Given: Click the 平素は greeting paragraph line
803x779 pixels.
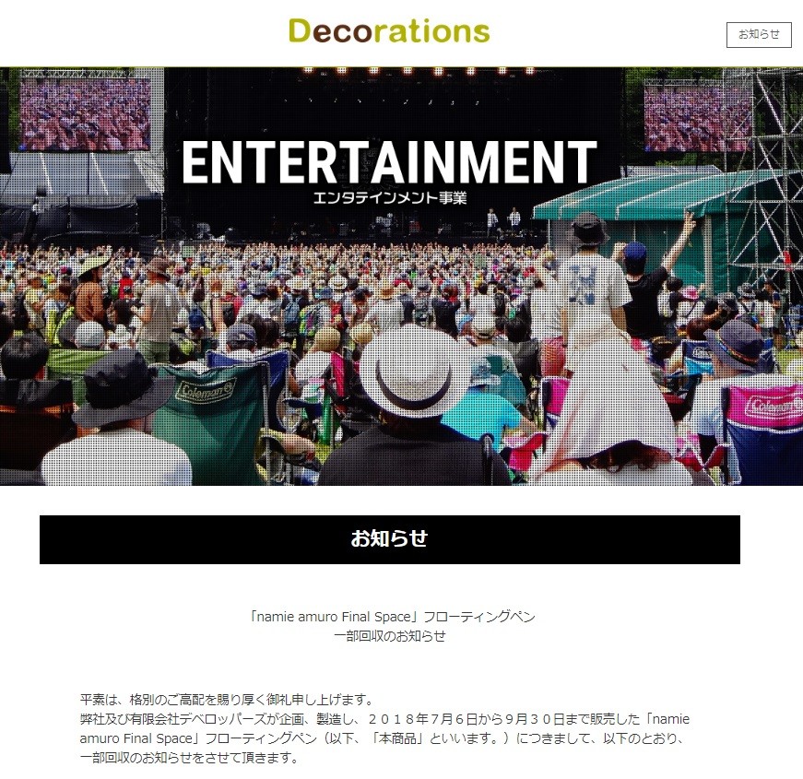Looking at the screenshot, I should point(226,700).
